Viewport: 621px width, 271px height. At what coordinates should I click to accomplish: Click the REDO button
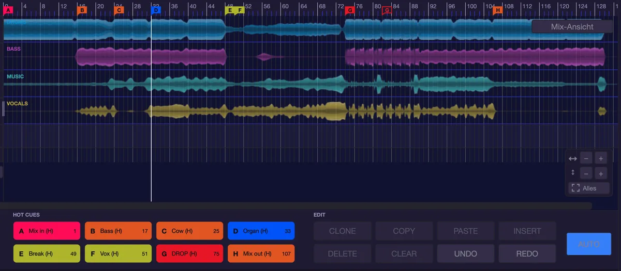coord(527,254)
